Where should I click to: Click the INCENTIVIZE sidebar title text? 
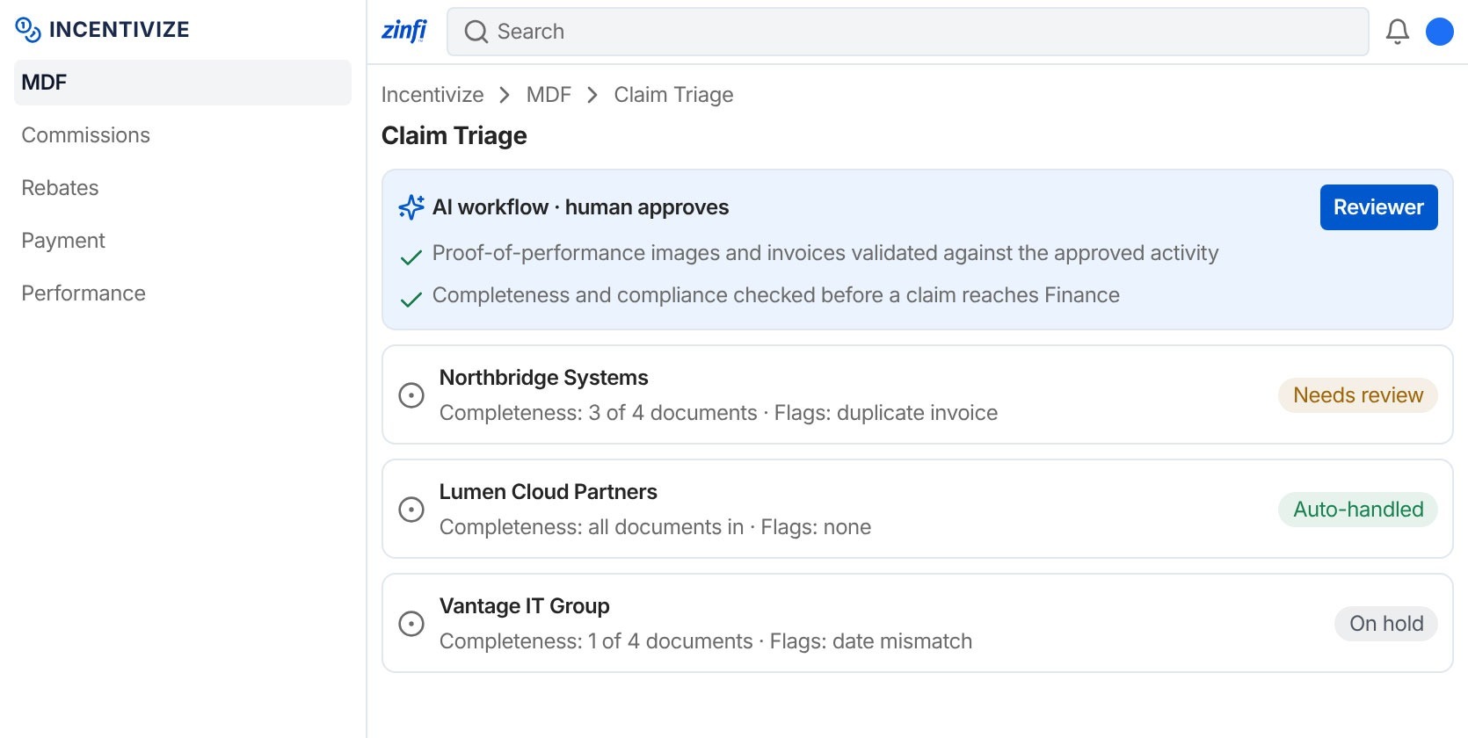pos(120,30)
